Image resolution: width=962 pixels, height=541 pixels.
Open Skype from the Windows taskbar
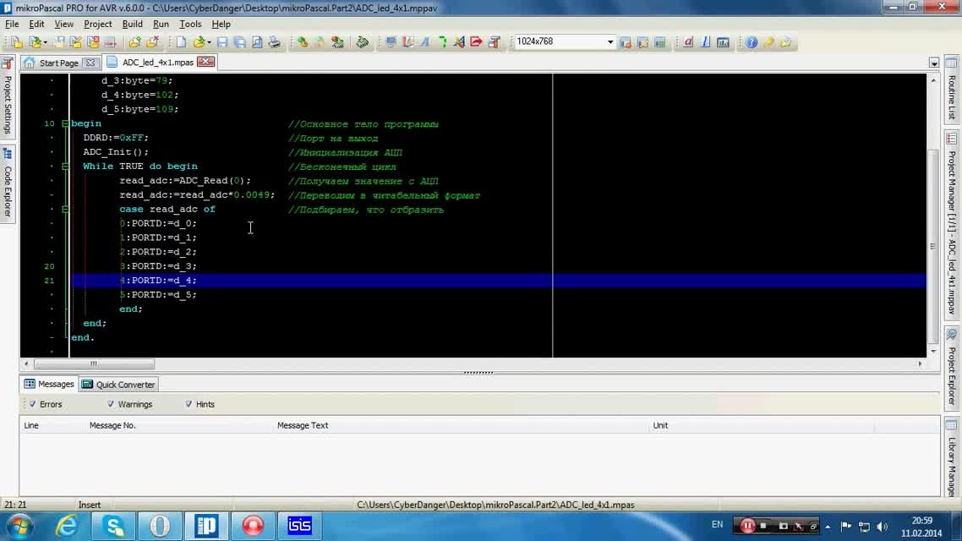click(113, 527)
